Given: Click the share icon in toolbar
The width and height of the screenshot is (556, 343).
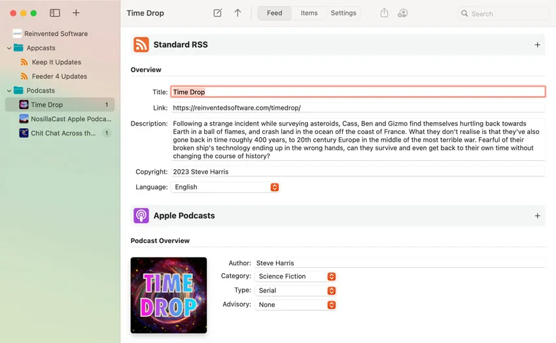Looking at the screenshot, I should pos(384,13).
